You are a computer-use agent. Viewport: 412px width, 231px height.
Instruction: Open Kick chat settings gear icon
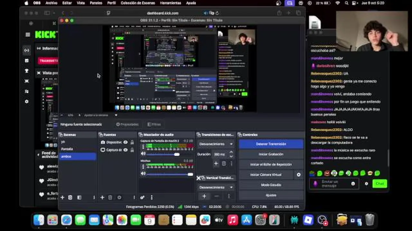[x=366, y=184]
